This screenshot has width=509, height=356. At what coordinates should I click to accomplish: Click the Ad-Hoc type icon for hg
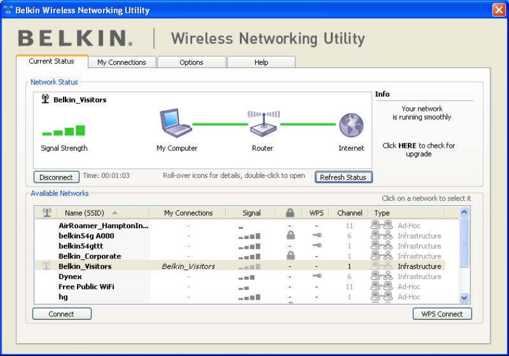[382, 296]
